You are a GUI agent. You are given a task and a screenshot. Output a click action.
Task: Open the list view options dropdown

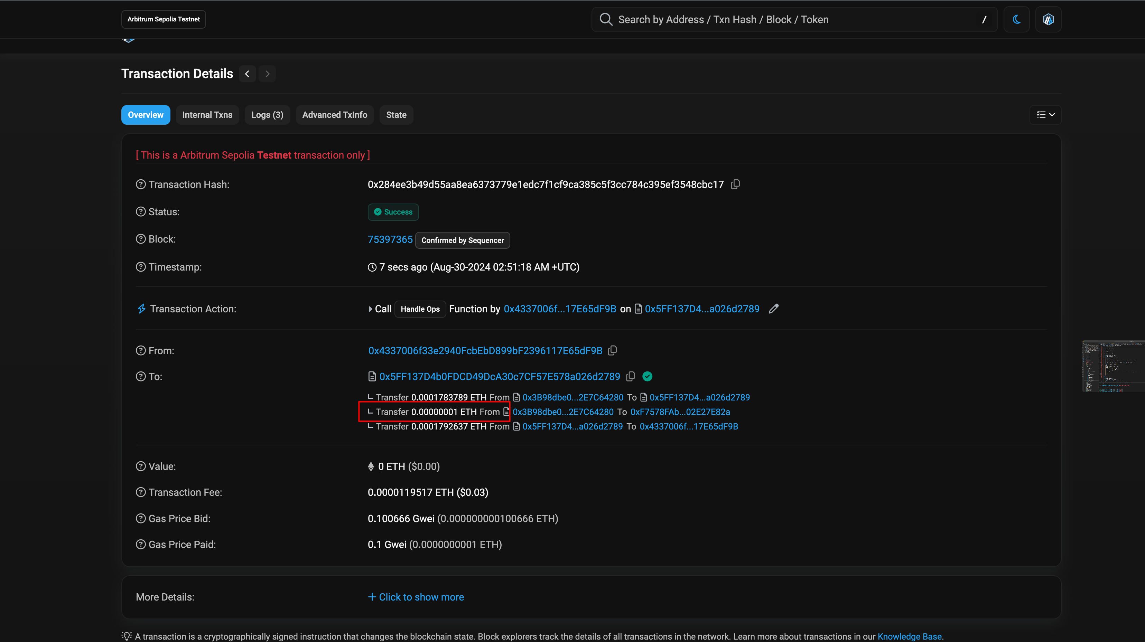point(1045,115)
